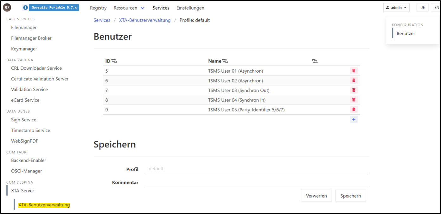Delete TSMS User 01 with its trash icon
Screen dimensions: 441x214
pos(354,70)
